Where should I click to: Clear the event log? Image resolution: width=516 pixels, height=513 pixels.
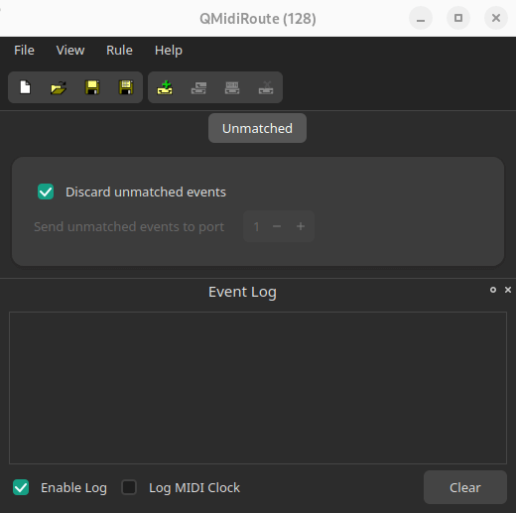pyautogui.click(x=465, y=487)
